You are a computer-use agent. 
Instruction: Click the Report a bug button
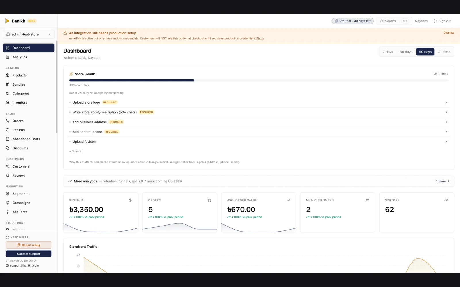(28, 245)
